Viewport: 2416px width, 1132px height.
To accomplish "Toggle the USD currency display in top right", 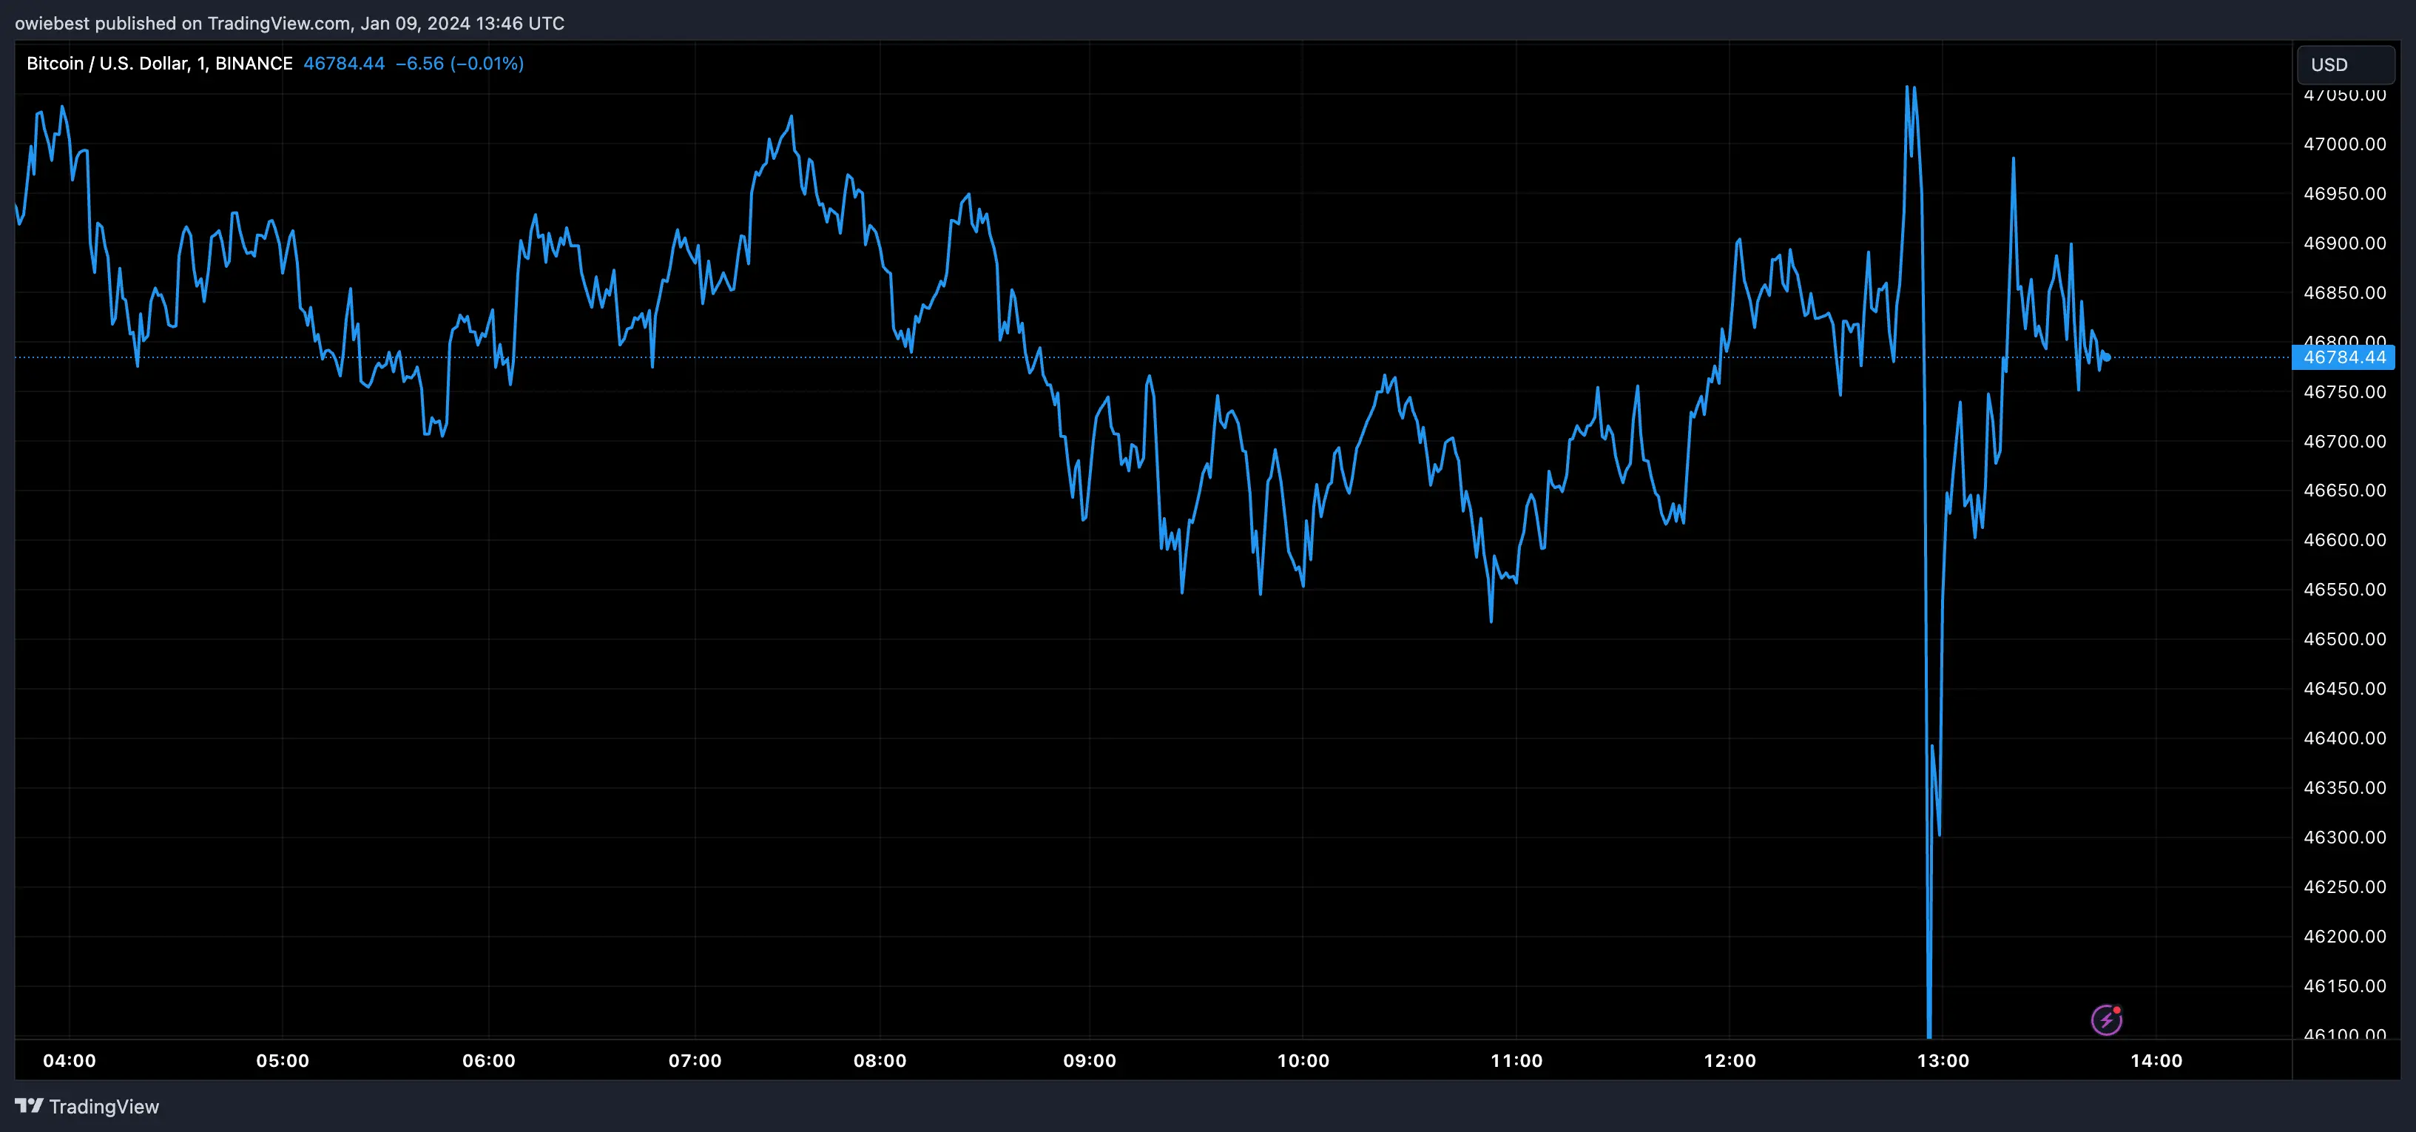I will click(x=2329, y=64).
